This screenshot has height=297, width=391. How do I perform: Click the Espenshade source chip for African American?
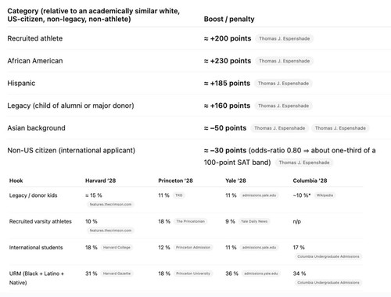click(x=285, y=61)
